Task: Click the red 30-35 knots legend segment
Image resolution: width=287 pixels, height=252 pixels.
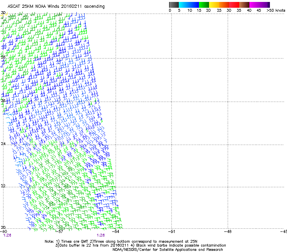Action: tap(234, 5)
